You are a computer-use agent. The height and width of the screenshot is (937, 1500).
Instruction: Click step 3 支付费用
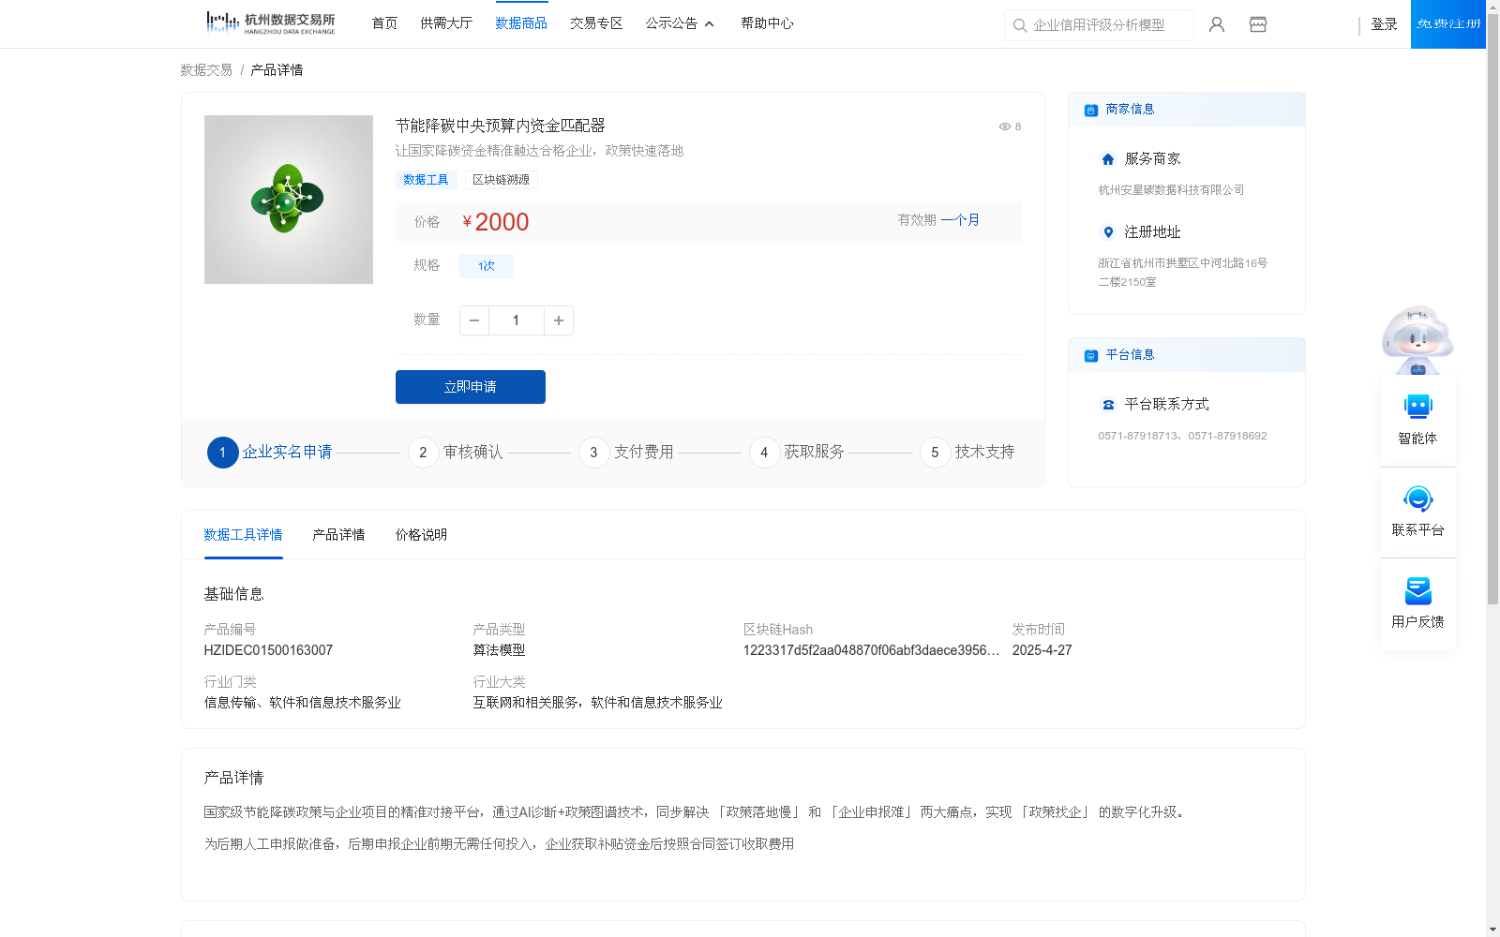coord(626,453)
